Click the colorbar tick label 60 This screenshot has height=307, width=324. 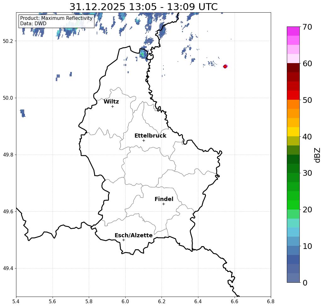point(307,63)
